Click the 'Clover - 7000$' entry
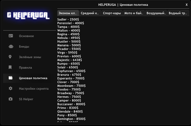Screen dimensions: 191x126 tap(68, 82)
